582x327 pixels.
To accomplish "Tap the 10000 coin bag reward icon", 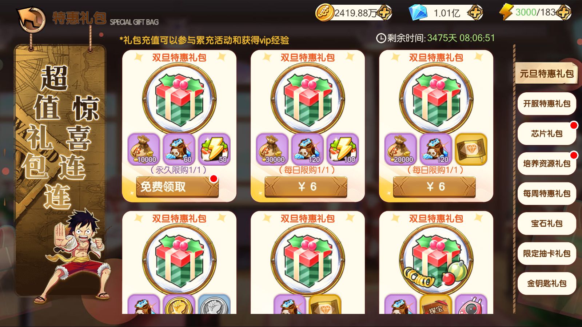I will coord(144,149).
